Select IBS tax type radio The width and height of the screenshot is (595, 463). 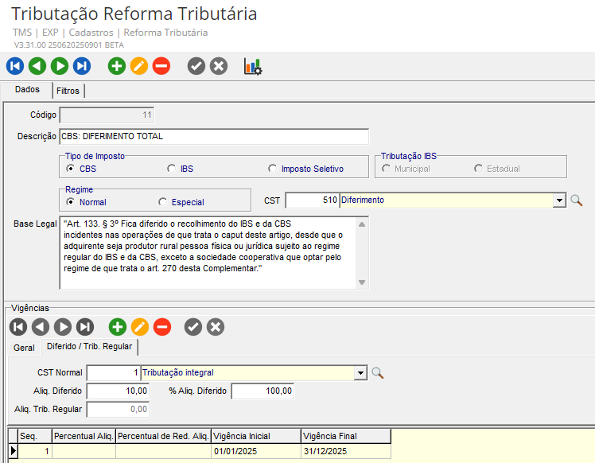(172, 169)
